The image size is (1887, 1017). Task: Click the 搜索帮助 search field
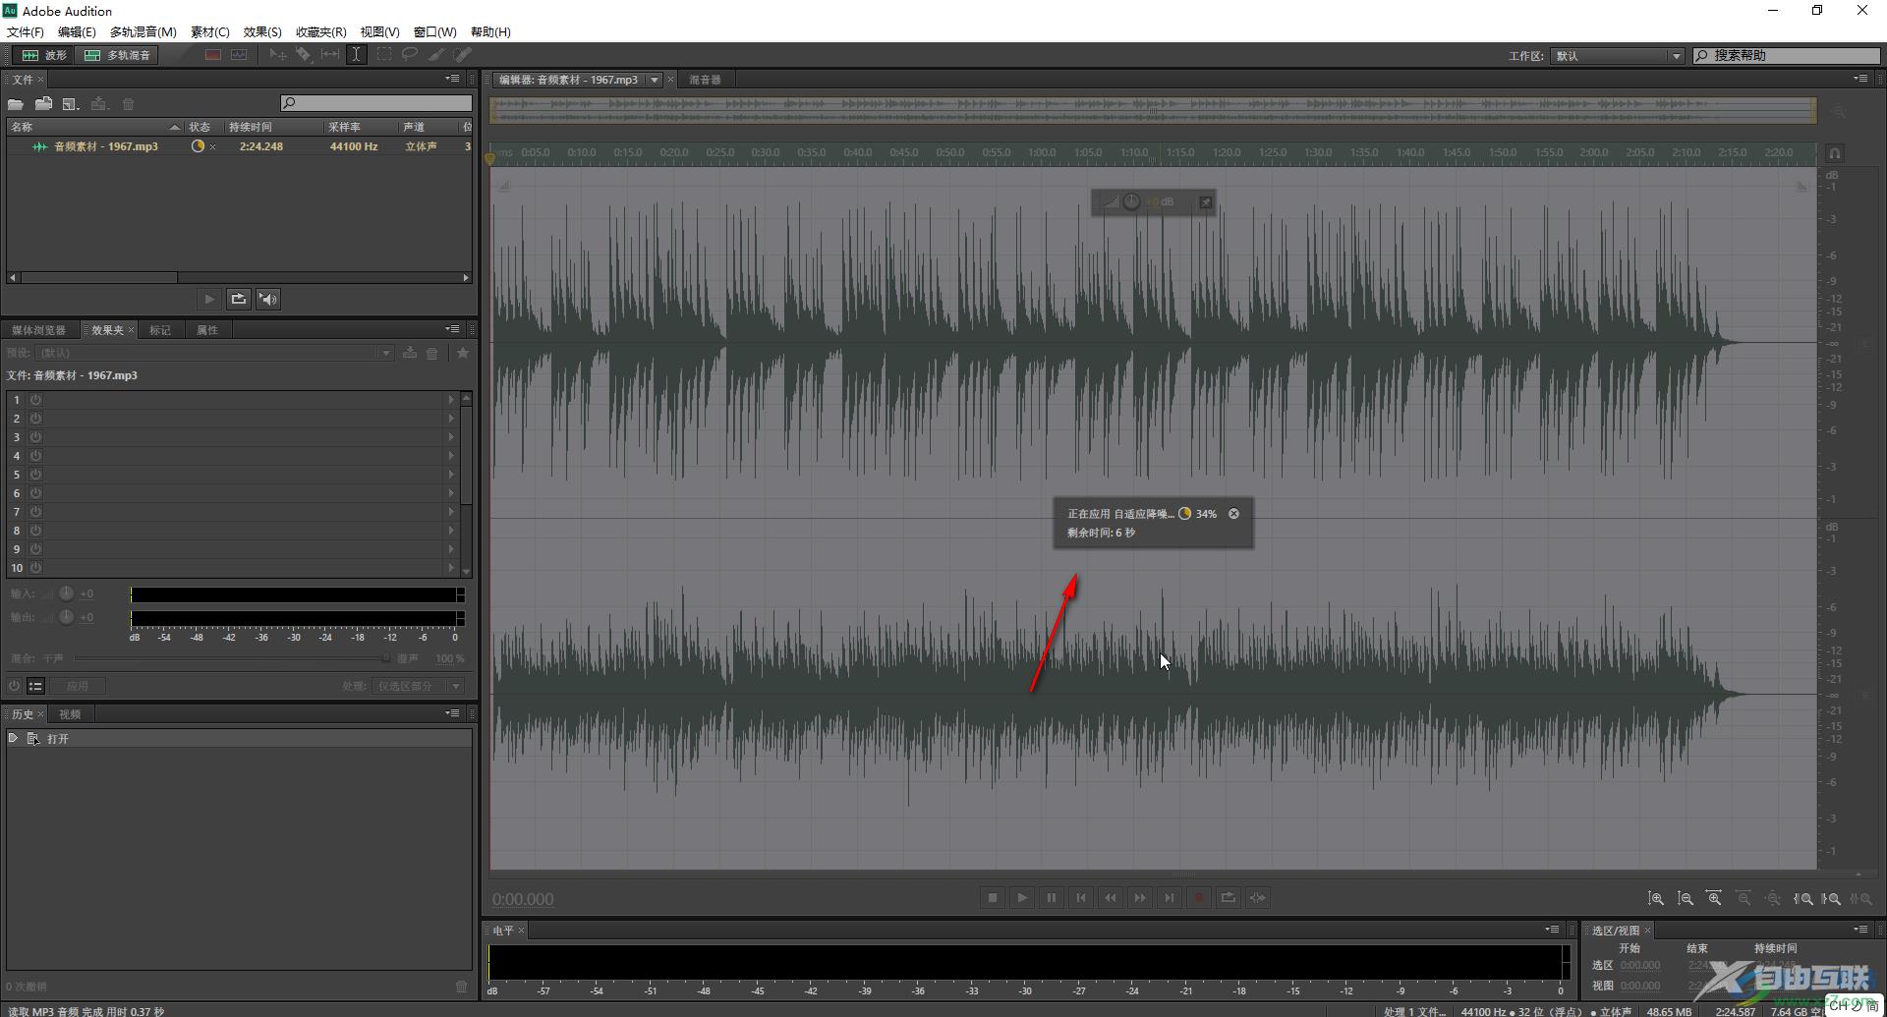pyautogui.click(x=1787, y=55)
